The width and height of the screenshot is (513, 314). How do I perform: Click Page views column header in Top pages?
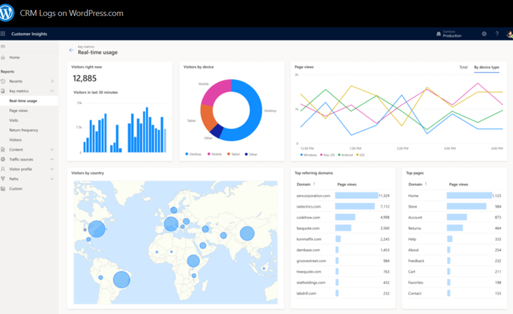coord(458,184)
